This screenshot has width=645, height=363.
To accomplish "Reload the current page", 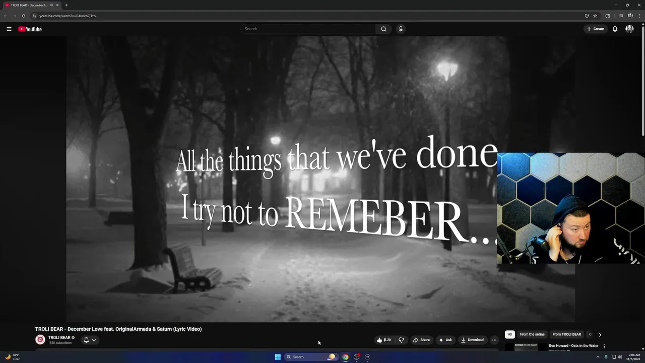I will [23, 16].
